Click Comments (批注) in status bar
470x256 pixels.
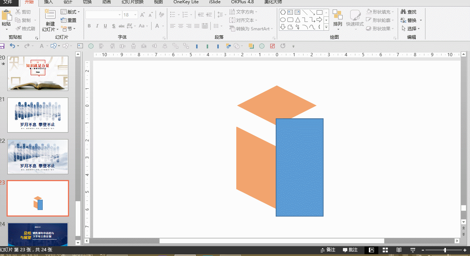(x=350, y=250)
